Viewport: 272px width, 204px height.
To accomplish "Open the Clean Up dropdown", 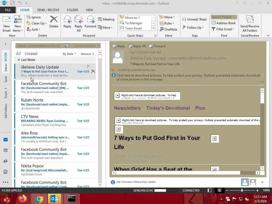I will (x=37, y=23).
